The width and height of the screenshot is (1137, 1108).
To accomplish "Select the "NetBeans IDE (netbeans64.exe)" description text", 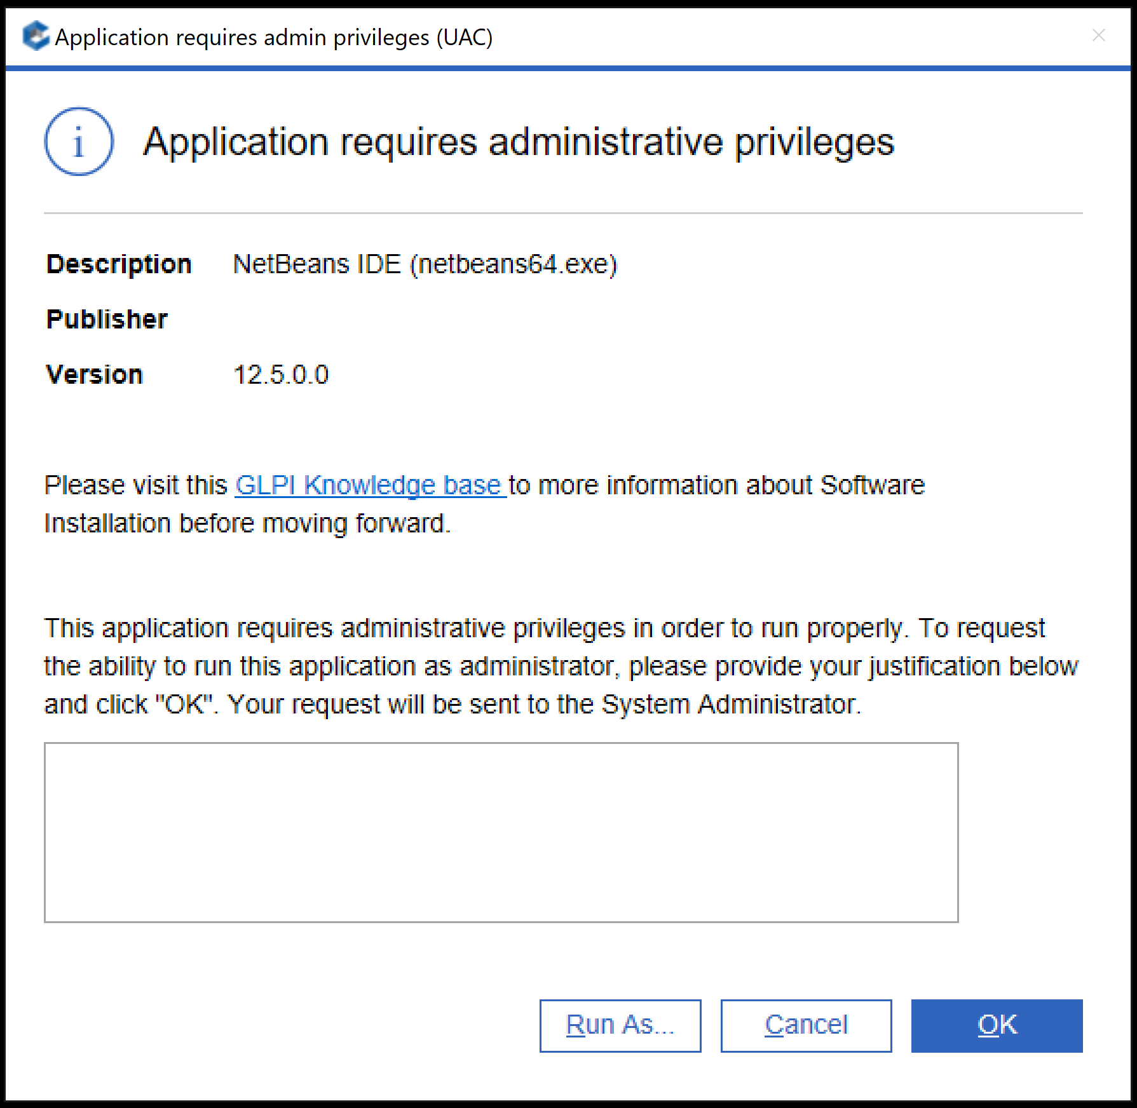I will [425, 264].
